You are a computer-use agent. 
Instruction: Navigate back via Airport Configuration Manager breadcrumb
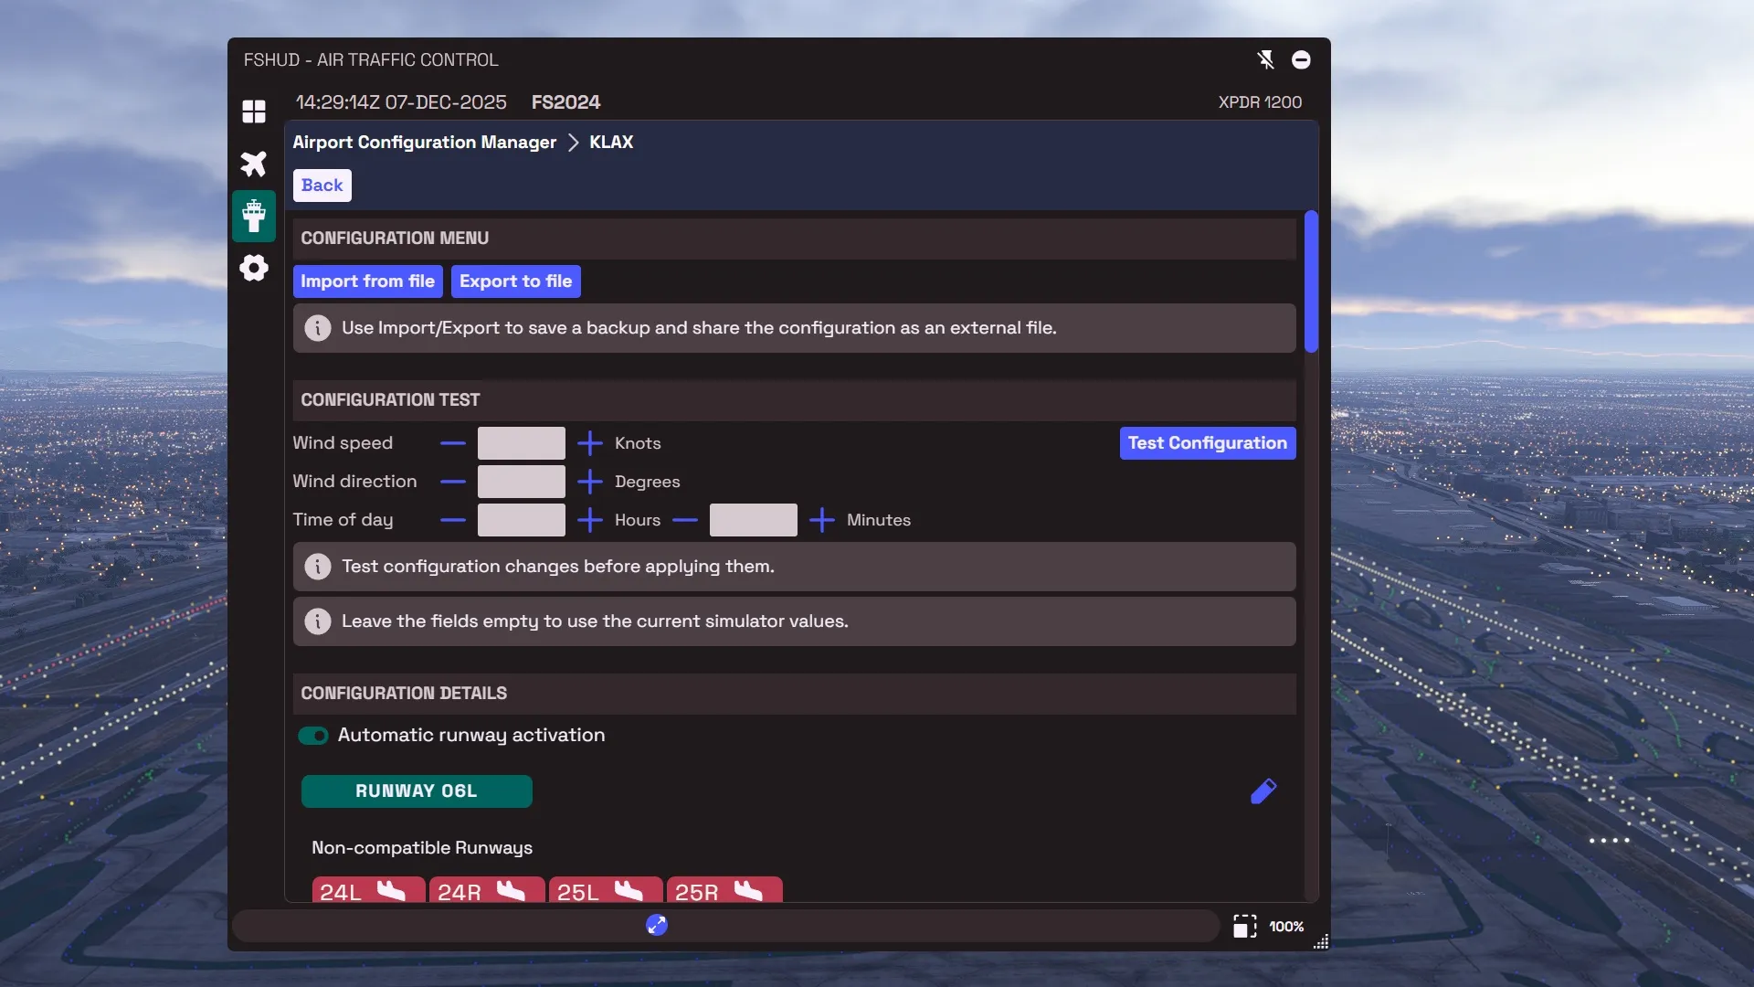424,143
